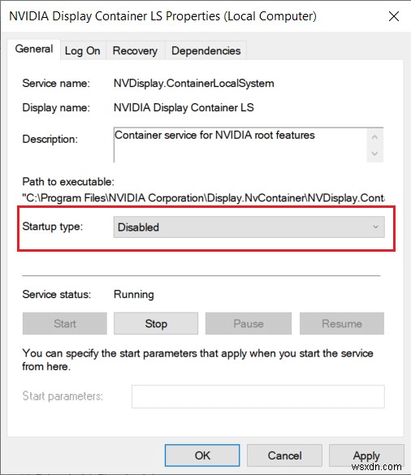The image size is (411, 475).
Task: Click the Startup type dropdown chevron arrow
Action: (x=375, y=227)
